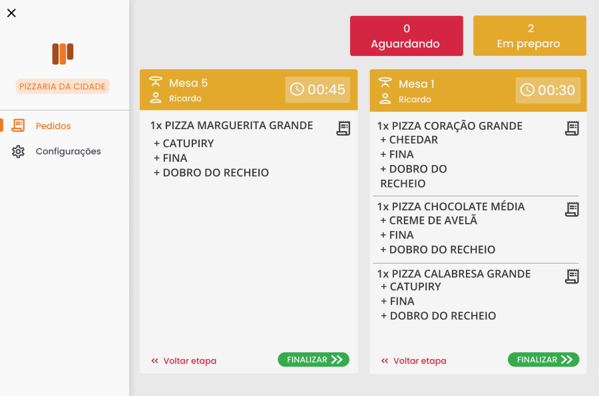Viewport: 599px width, 396px height.
Task: Click Voltar etapa on Mesa 1 card
Action: pos(413,361)
